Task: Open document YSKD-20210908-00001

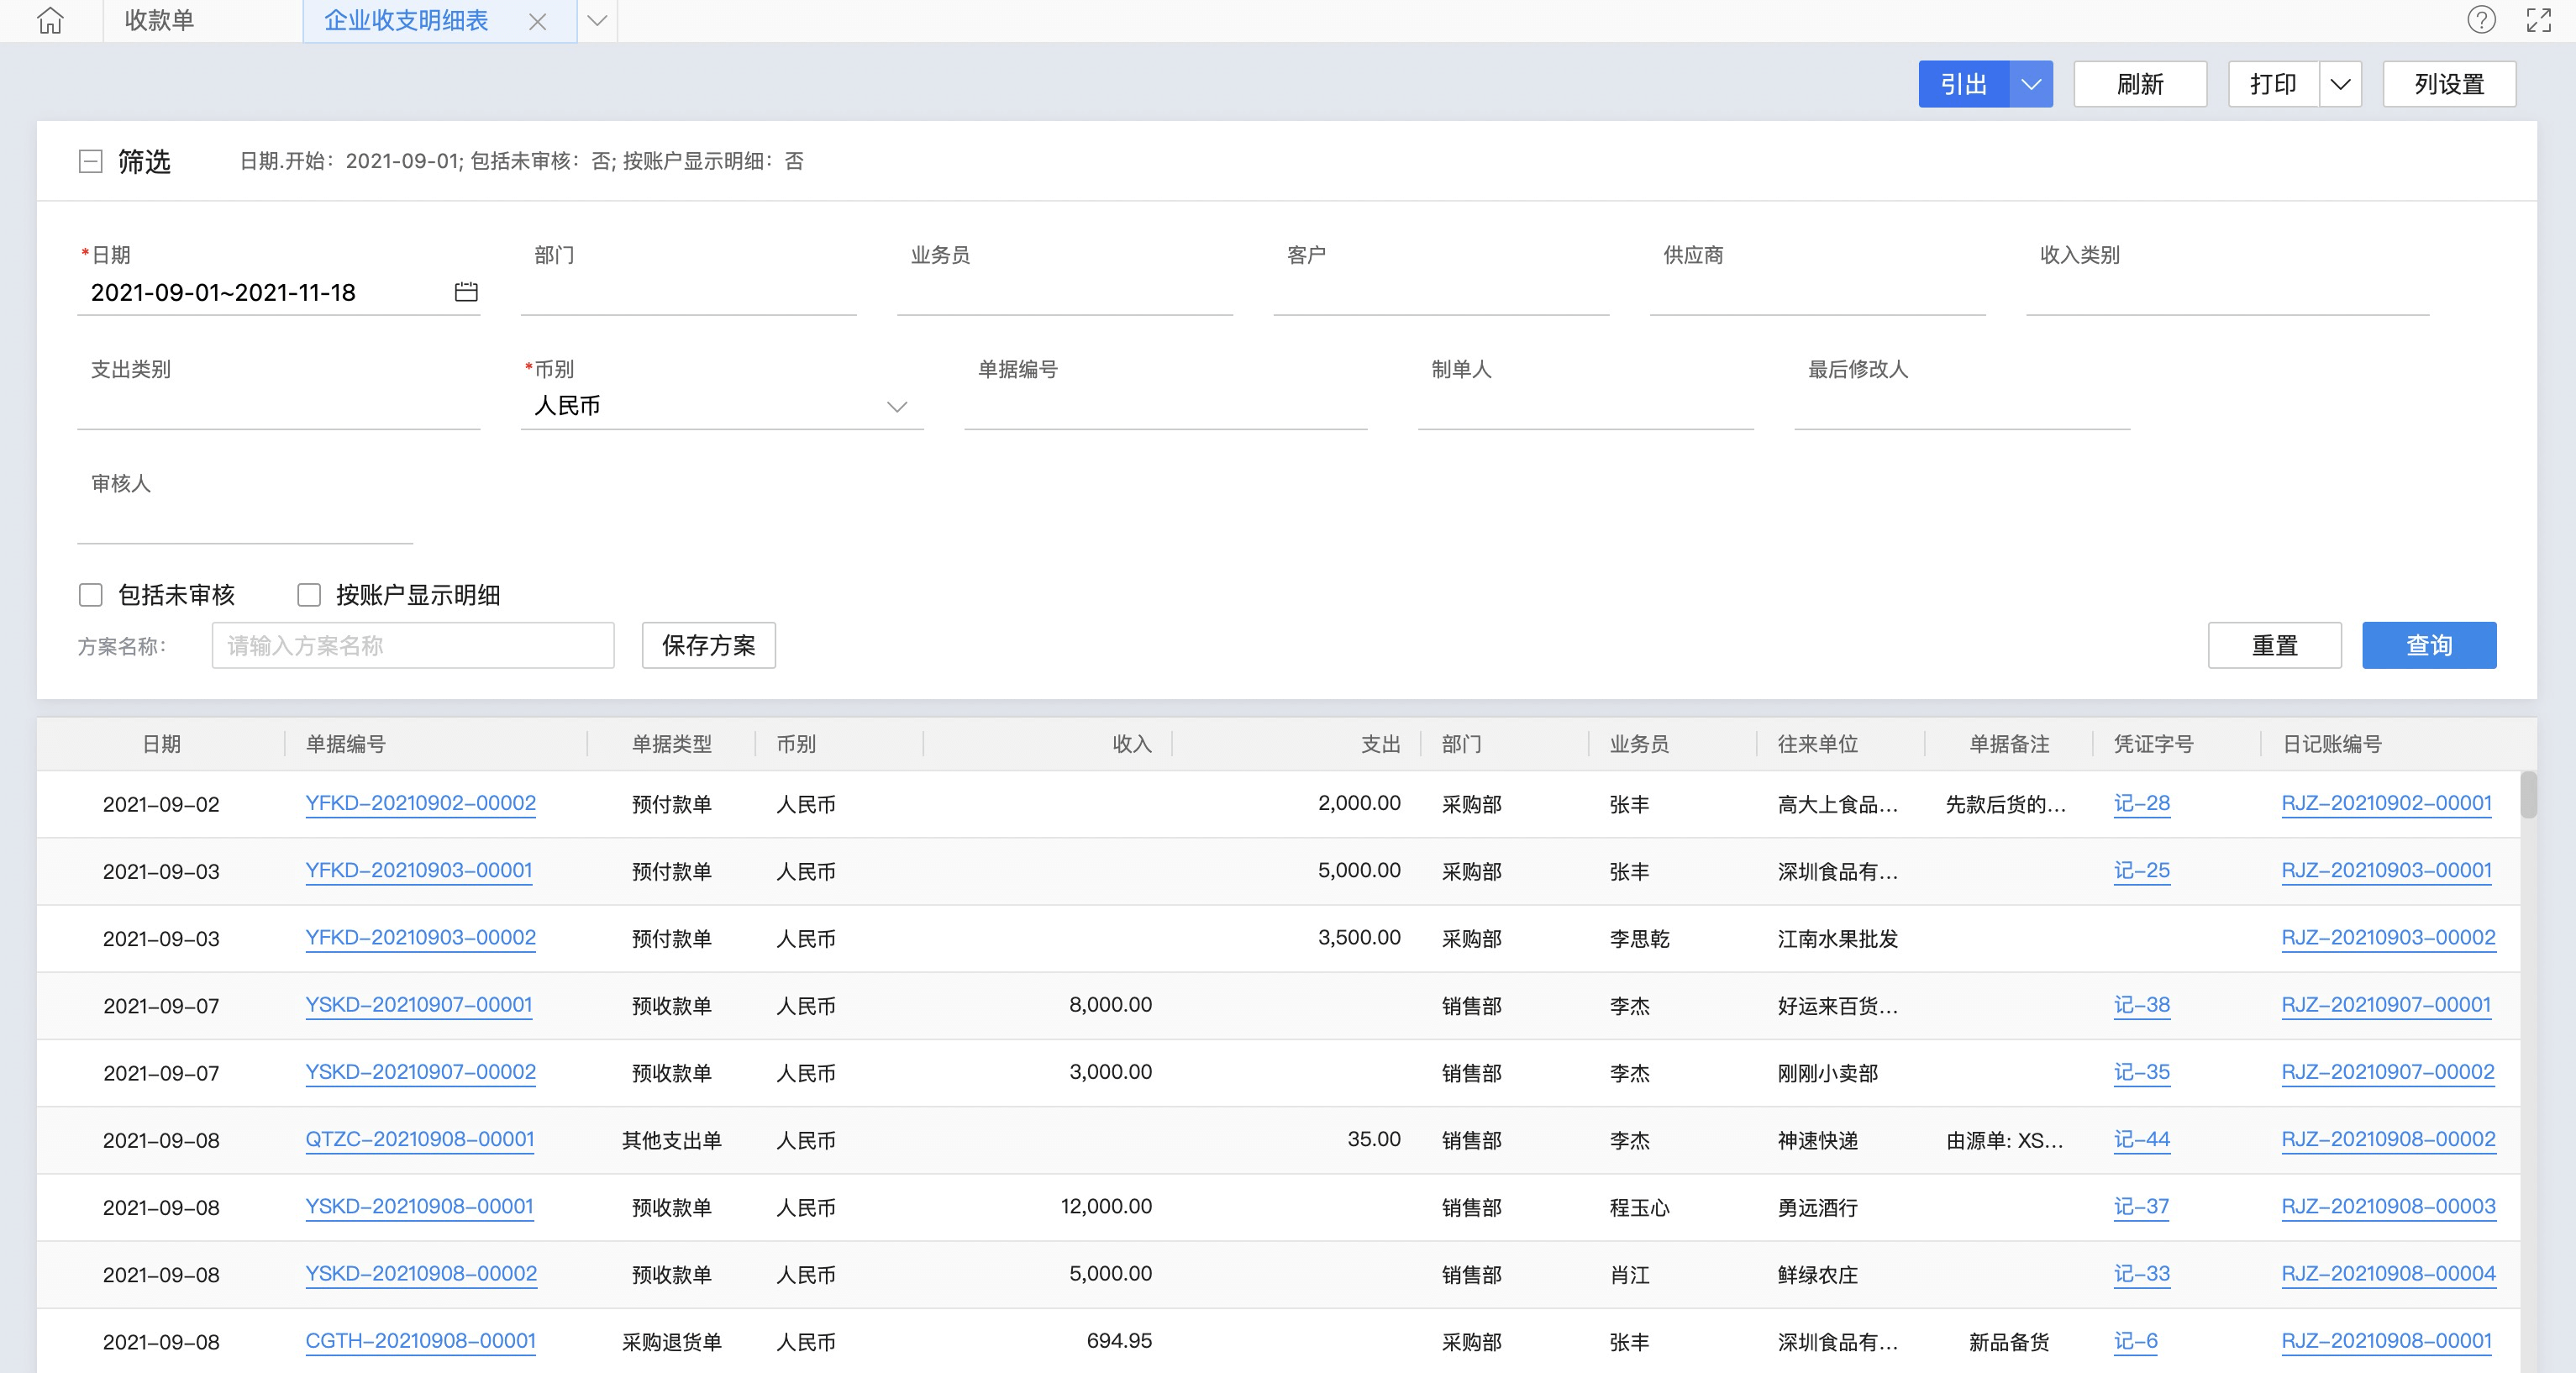Action: coord(419,1206)
